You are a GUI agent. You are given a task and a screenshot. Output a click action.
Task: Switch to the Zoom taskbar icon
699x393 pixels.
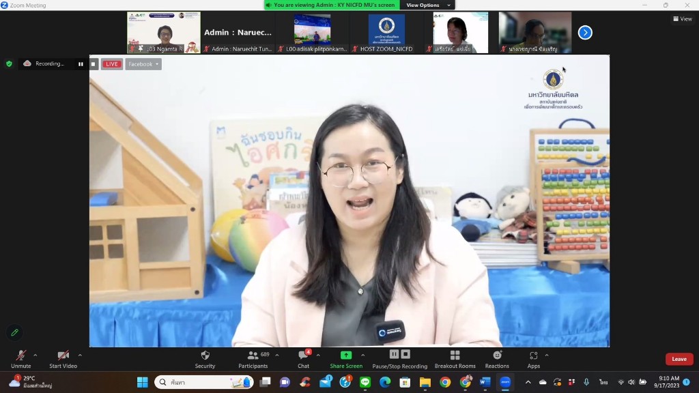[x=505, y=382]
